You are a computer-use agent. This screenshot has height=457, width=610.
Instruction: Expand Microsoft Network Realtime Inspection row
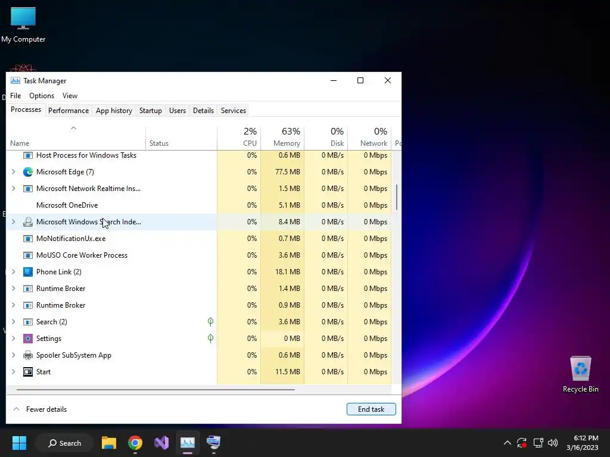(x=14, y=189)
